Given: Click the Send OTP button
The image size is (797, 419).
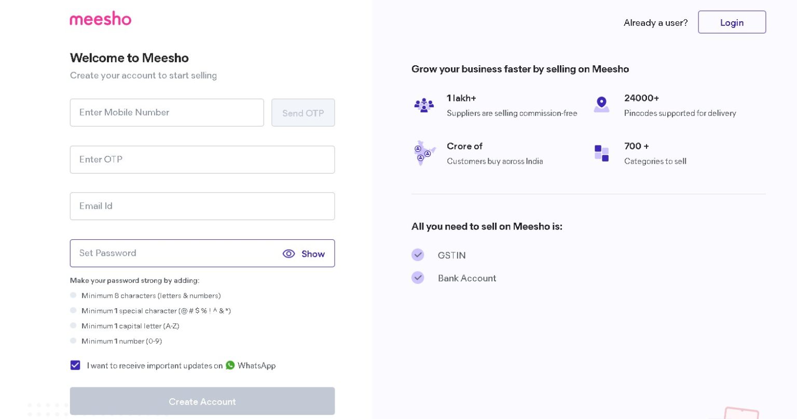Looking at the screenshot, I should (x=303, y=112).
